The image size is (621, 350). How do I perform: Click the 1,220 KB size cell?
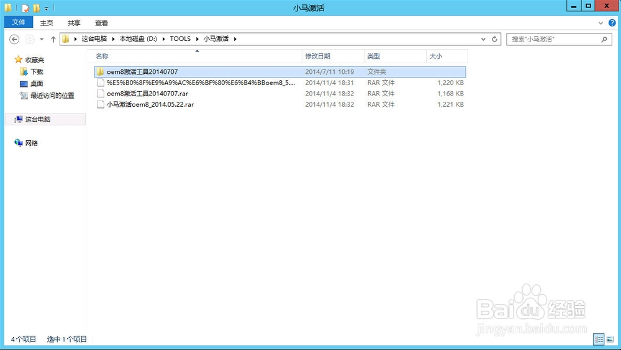point(450,83)
